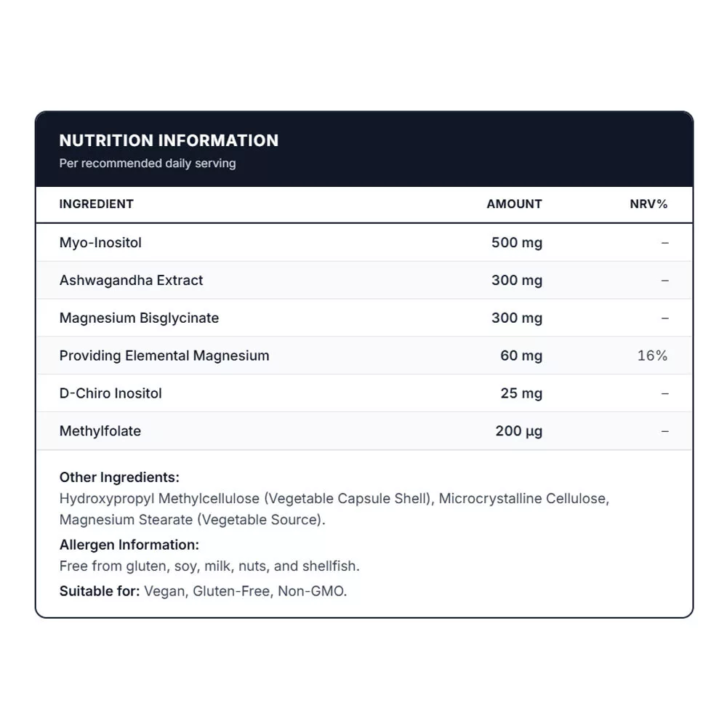The height and width of the screenshot is (727, 727).
Task: Click the 25 mg amount value
Action: [521, 393]
